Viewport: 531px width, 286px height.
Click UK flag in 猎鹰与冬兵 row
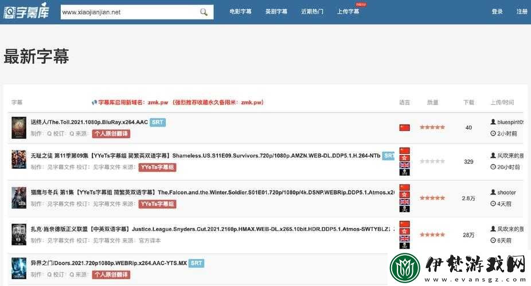pos(404,202)
